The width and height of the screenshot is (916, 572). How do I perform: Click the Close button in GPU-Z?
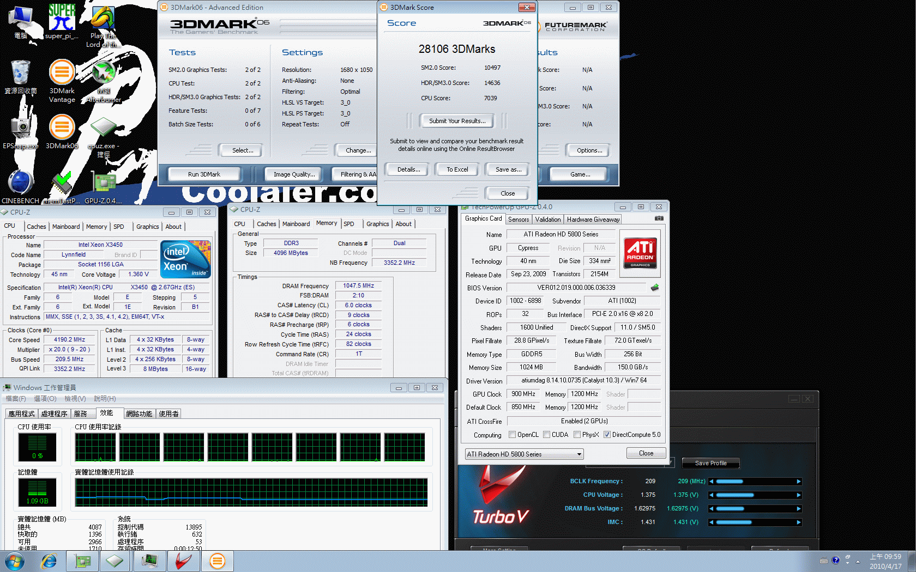click(646, 453)
